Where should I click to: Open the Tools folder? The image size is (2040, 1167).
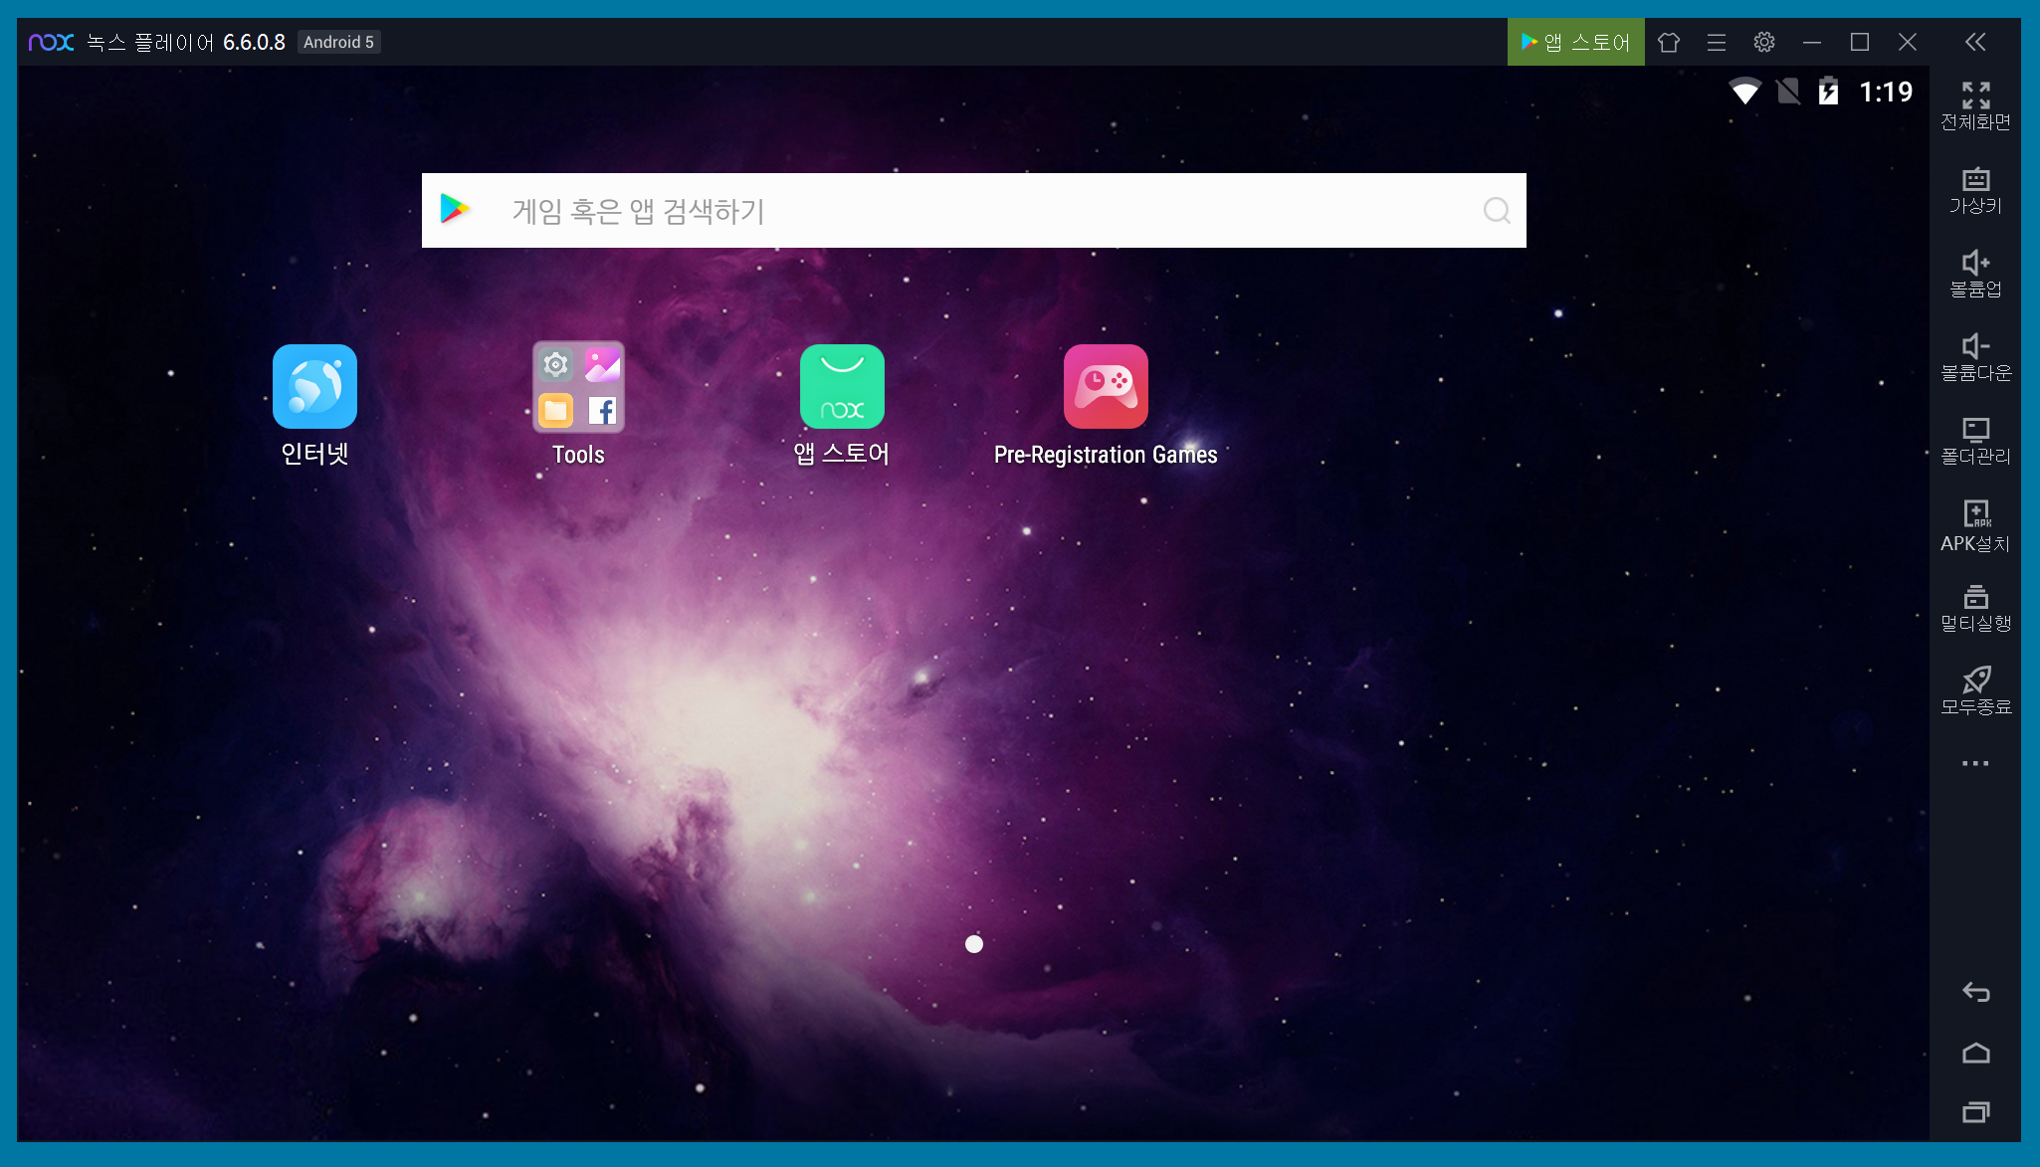[x=578, y=387]
